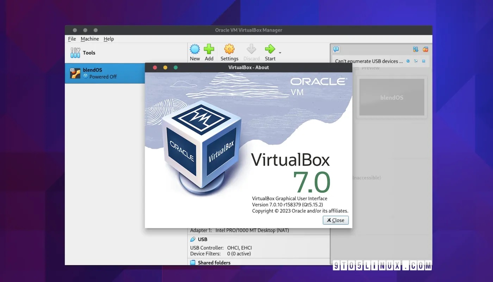This screenshot has width=493, height=282.
Task: Click the Oracle VM VirtualBox Manager title bar
Action: pyautogui.click(x=249, y=30)
